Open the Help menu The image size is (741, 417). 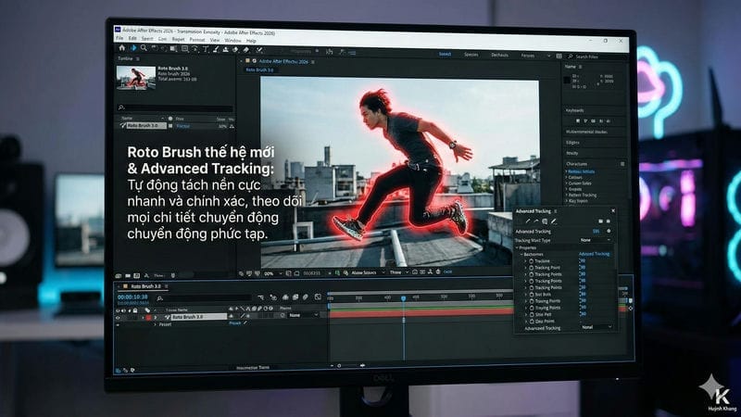point(251,41)
